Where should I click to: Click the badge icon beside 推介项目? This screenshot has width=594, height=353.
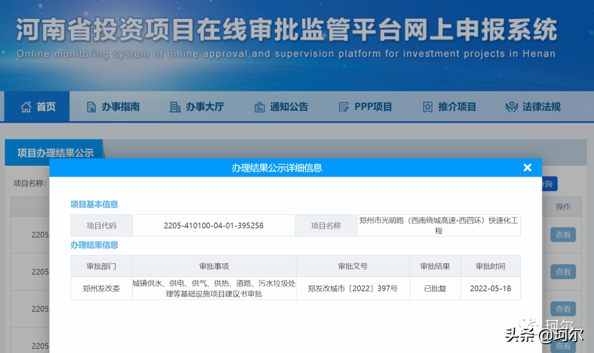pyautogui.click(x=427, y=107)
